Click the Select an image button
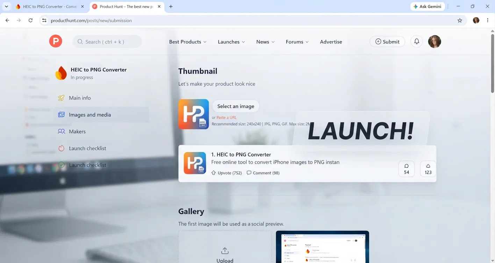Viewport: 495px width, 263px height. point(236,106)
